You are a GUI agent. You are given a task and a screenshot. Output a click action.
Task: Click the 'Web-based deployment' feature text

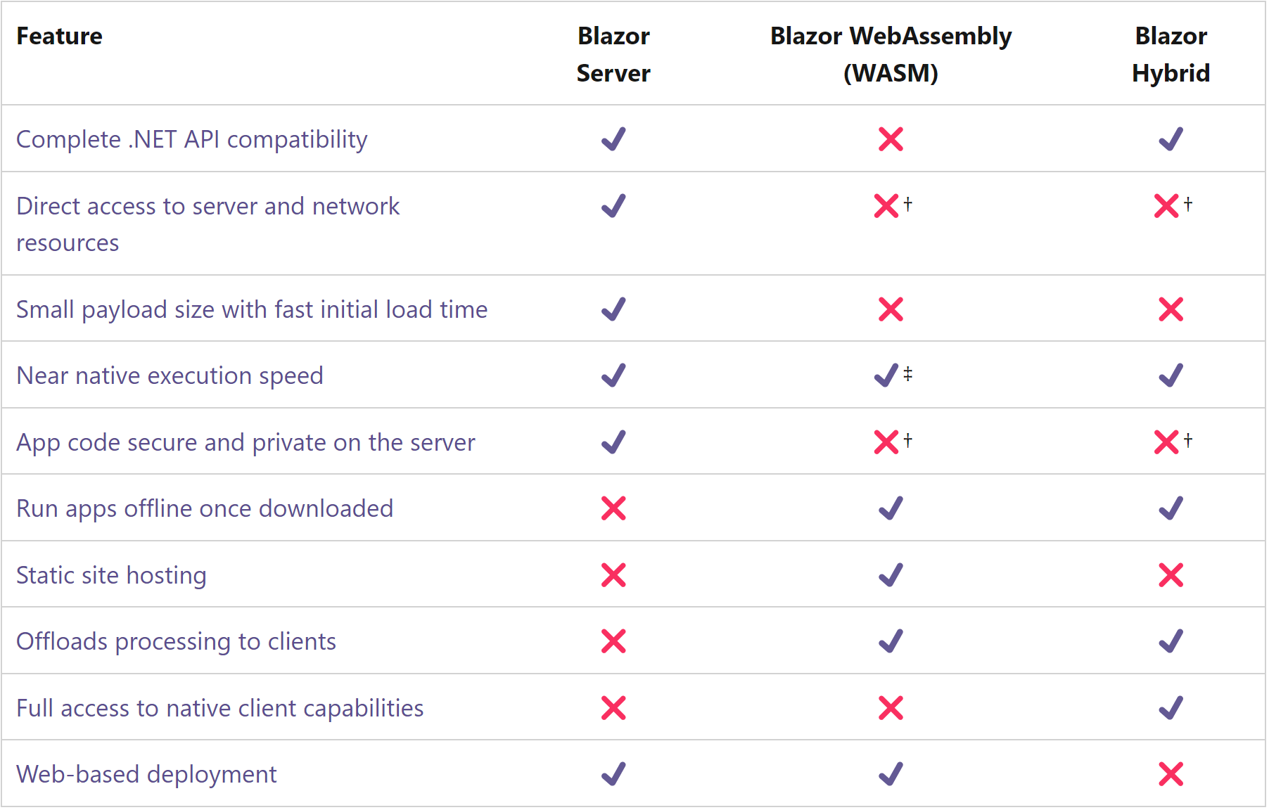tap(146, 774)
